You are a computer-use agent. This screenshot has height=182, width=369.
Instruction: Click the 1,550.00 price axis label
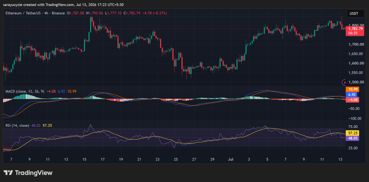(x=356, y=73)
